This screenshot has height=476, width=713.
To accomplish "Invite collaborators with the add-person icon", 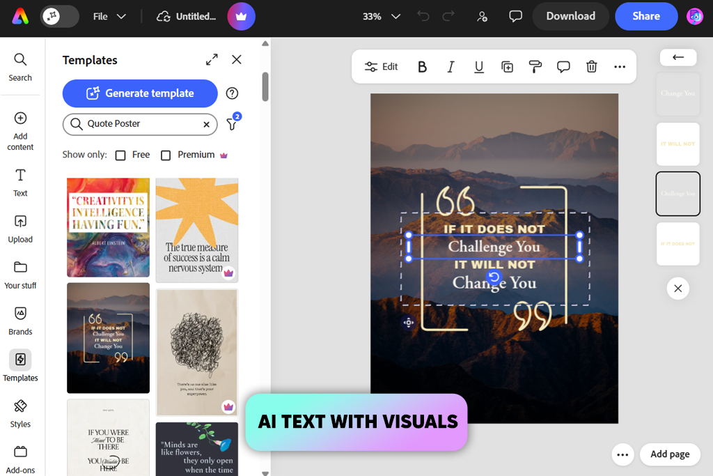I will pyautogui.click(x=482, y=17).
